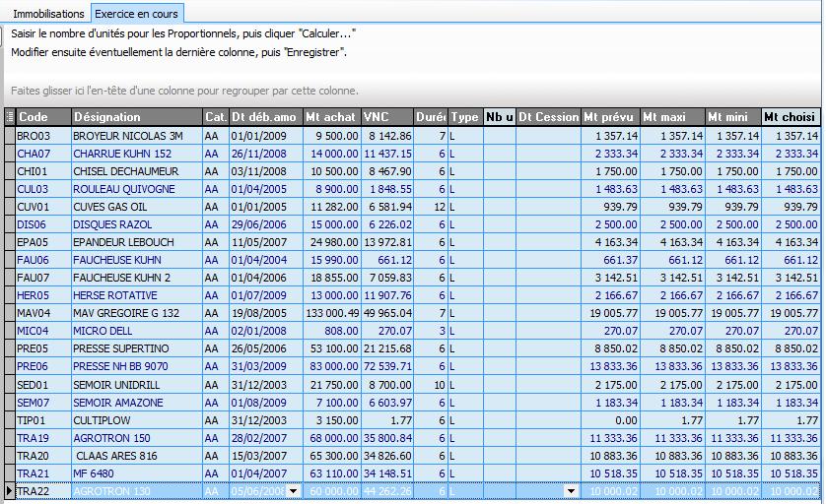
Task: Click the 133 000.49 purchase amount
Action: [331, 313]
